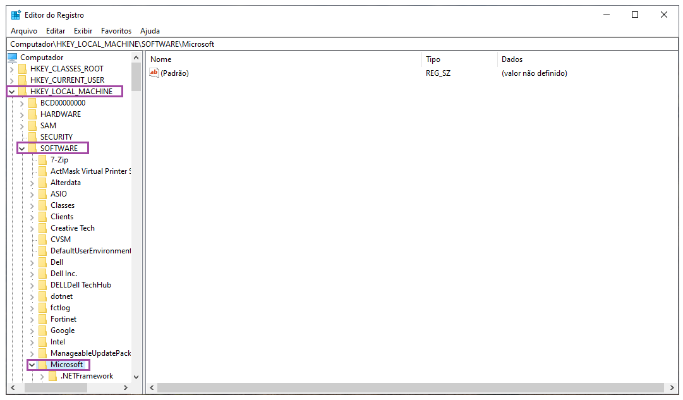Click the fctlog folder icon

(x=42, y=308)
